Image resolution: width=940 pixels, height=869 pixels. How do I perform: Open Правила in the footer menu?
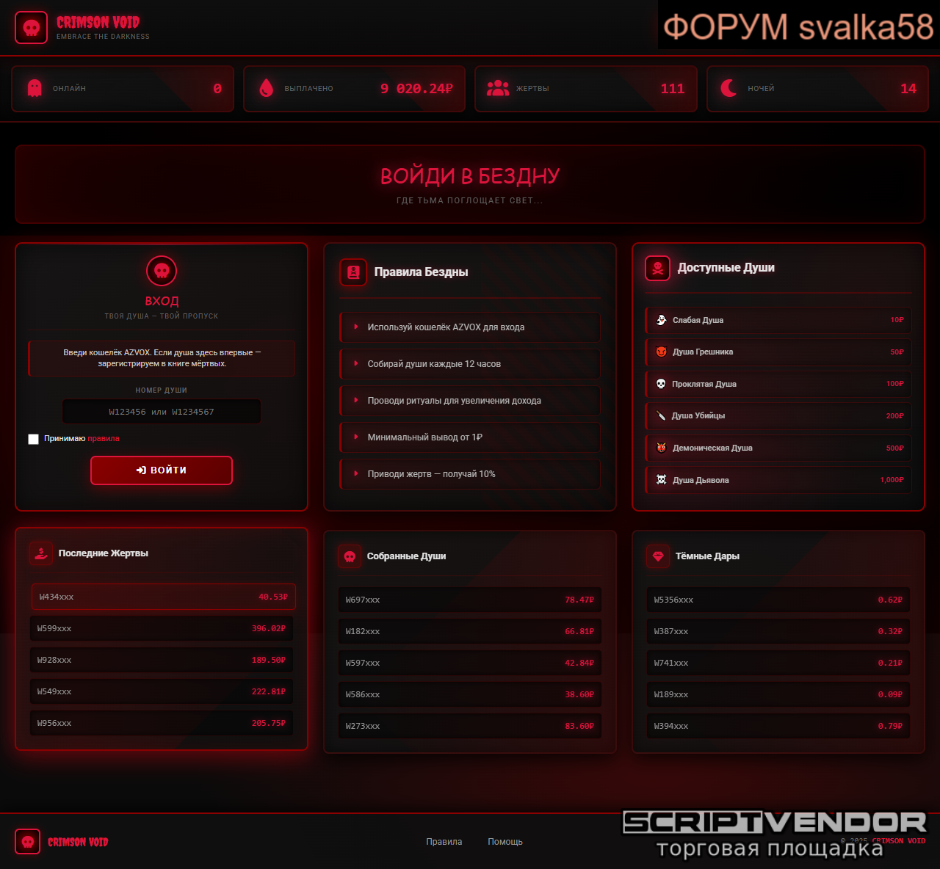click(444, 842)
